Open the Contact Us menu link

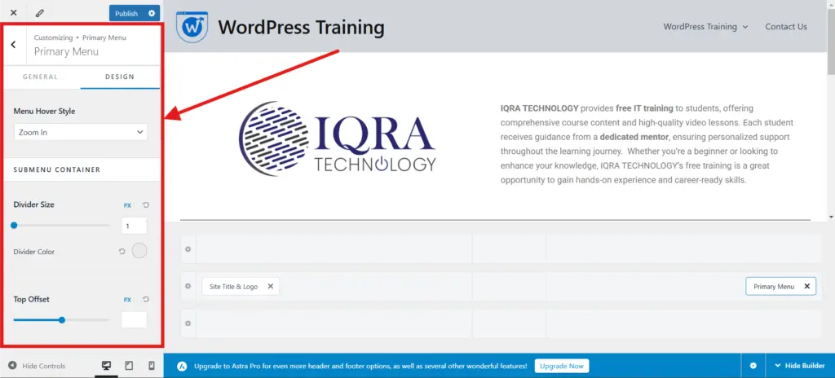(x=786, y=27)
